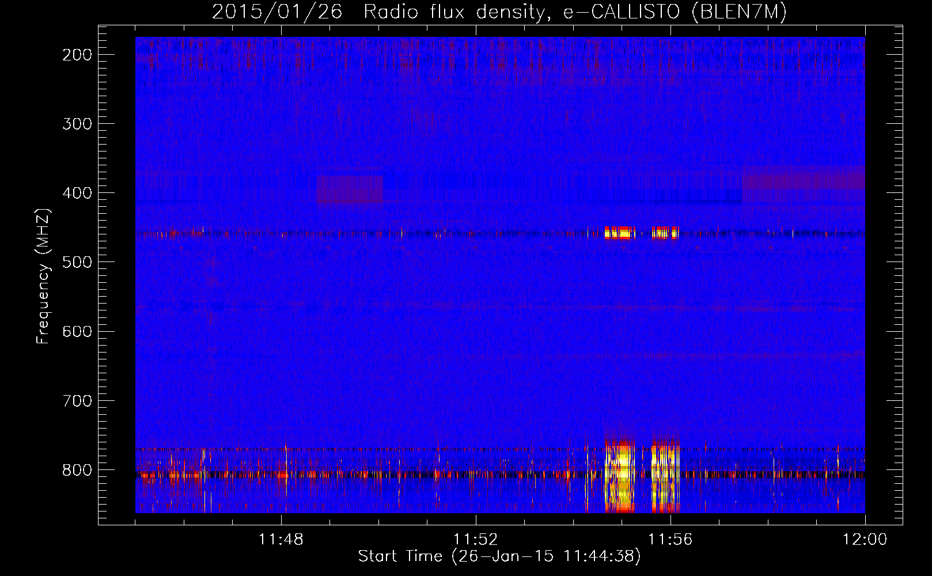The width and height of the screenshot is (932, 576).
Task: Click the first bright burst near 800 MHz
Action: tap(619, 476)
